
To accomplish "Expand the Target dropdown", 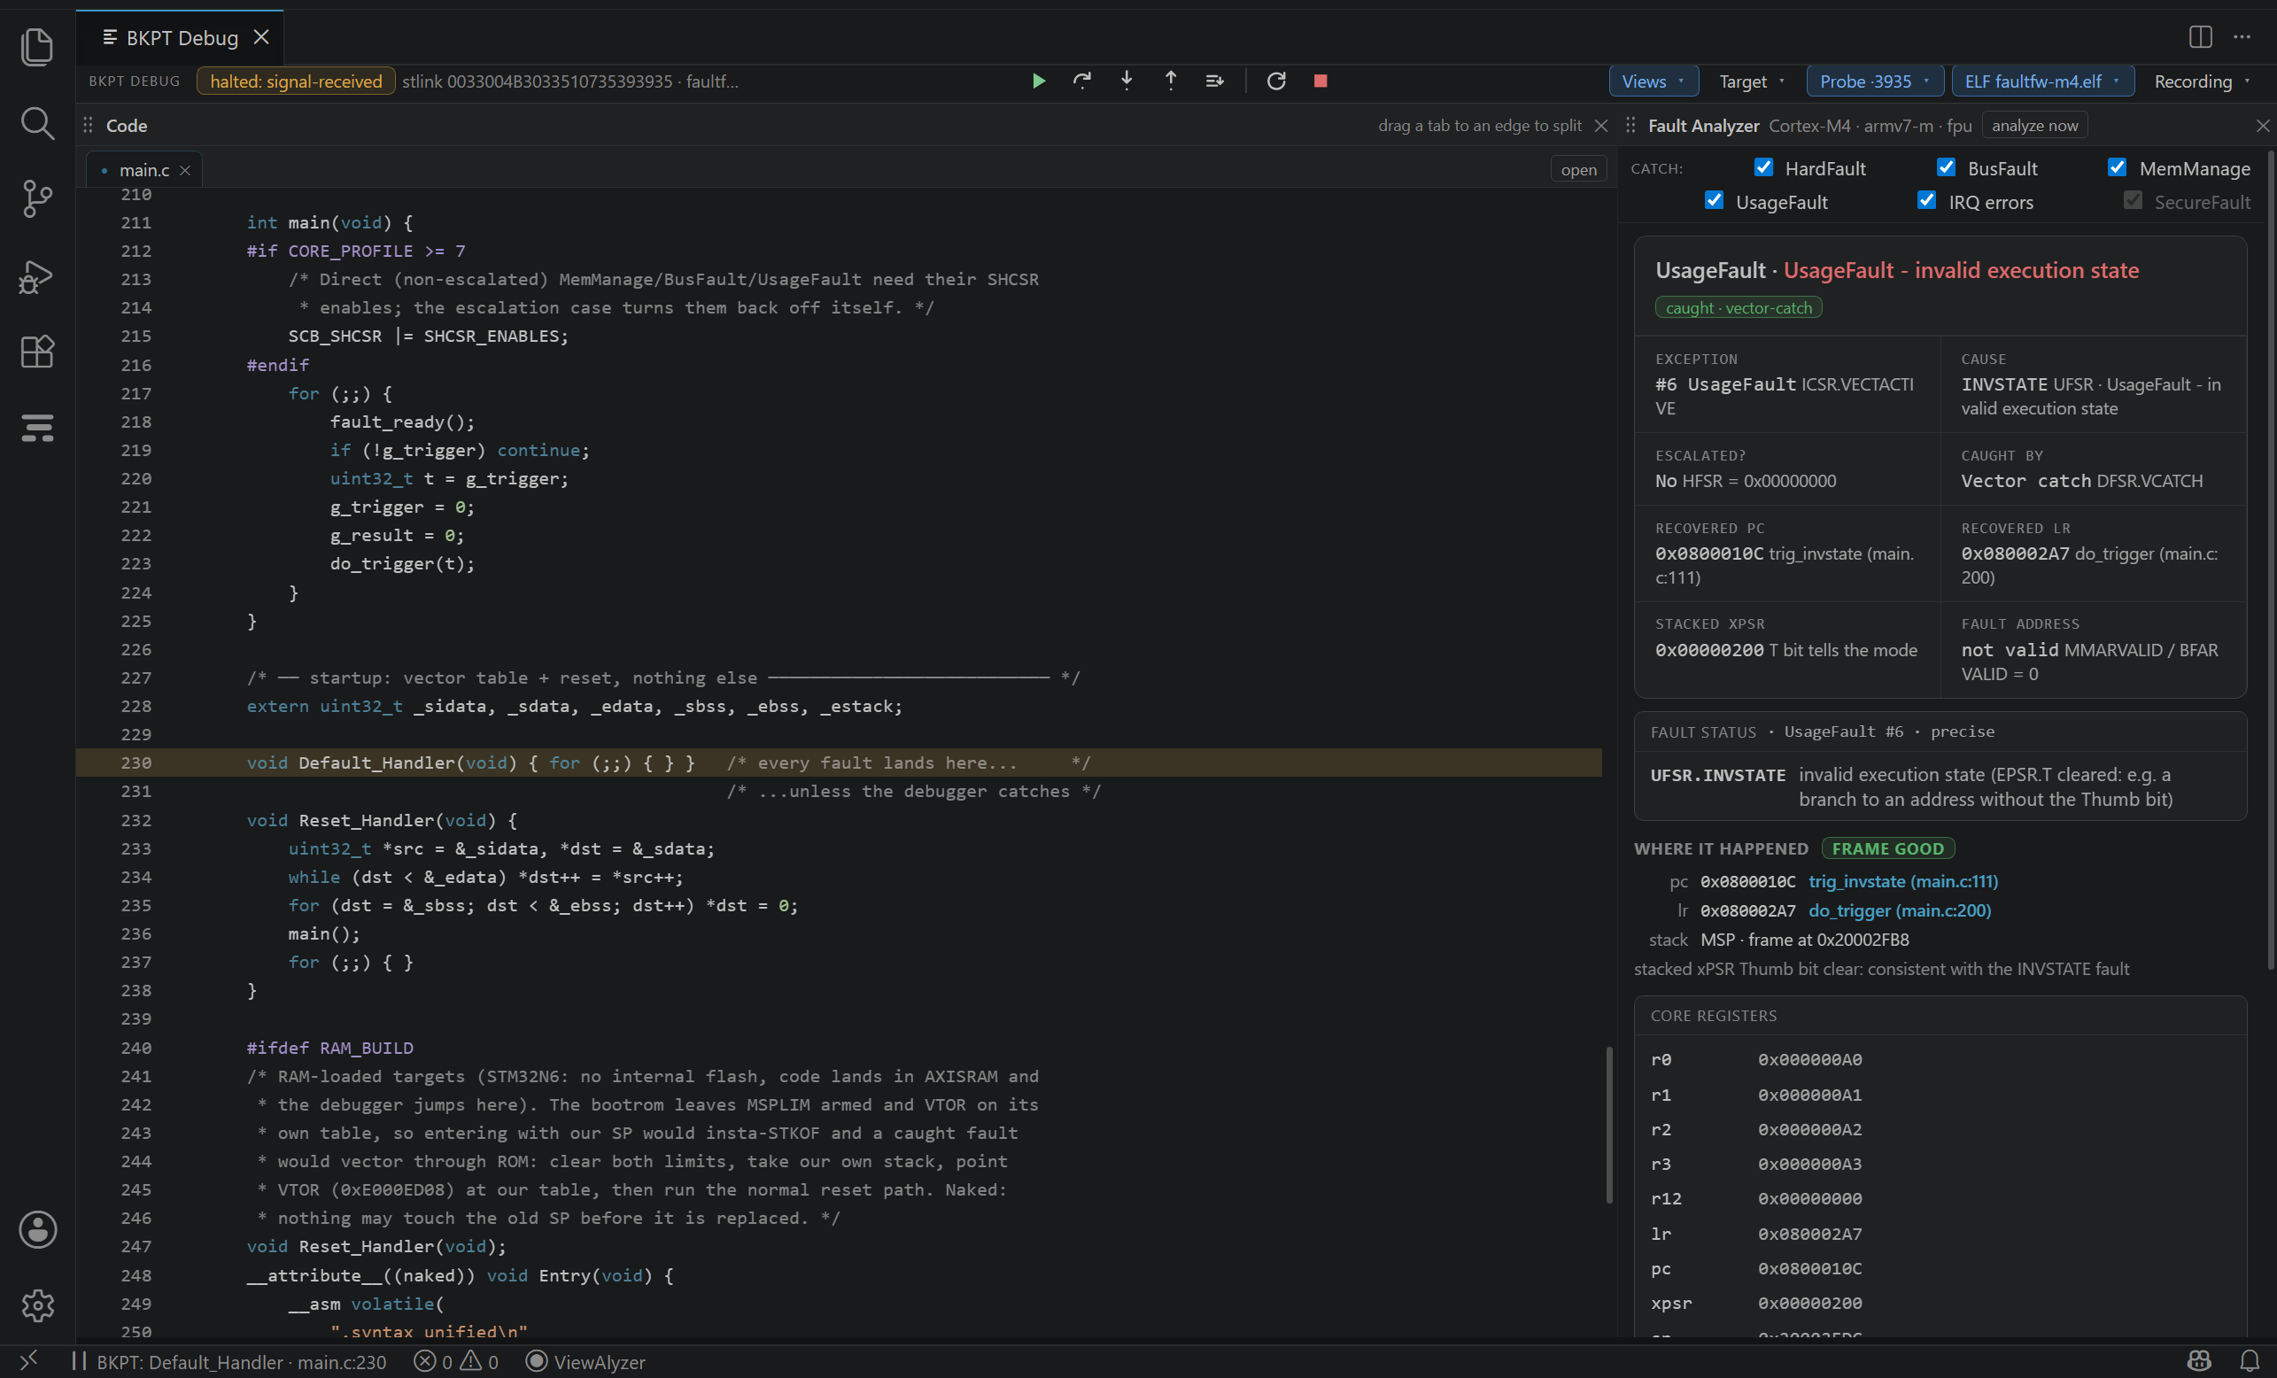I will pyautogui.click(x=1751, y=81).
